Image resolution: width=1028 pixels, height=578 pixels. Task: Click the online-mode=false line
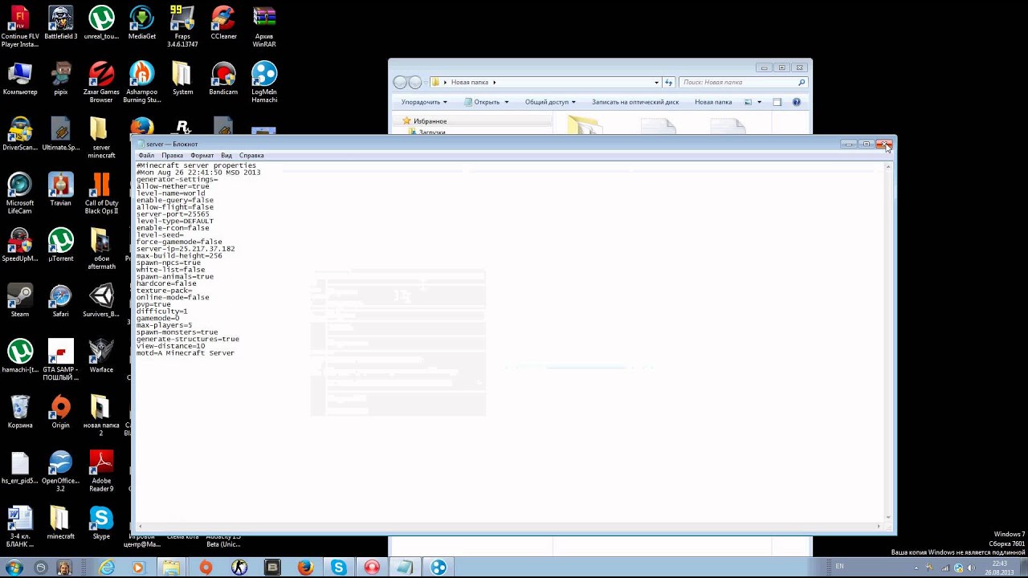click(x=173, y=297)
